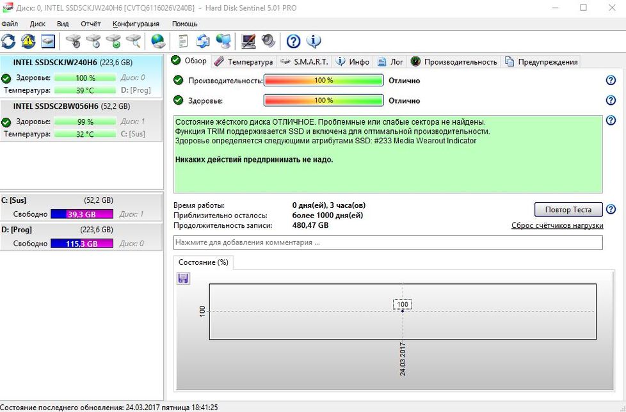
Task: Click help icon beside the Performance bar
Action: (611, 81)
